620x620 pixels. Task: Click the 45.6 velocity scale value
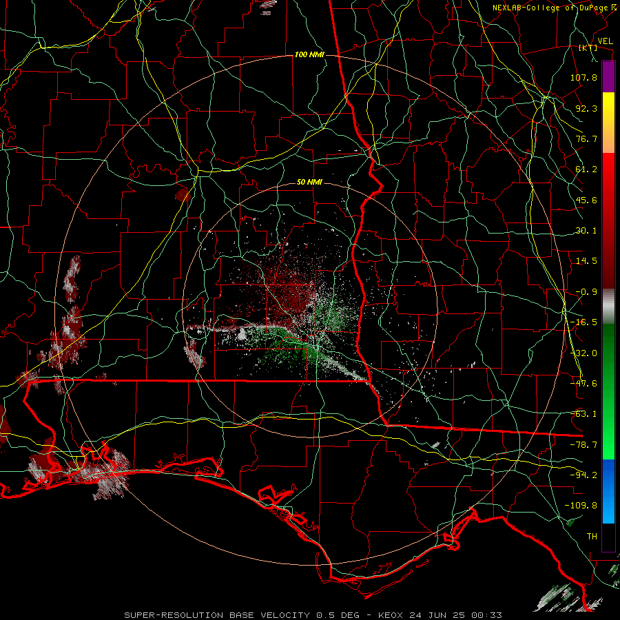(x=586, y=200)
